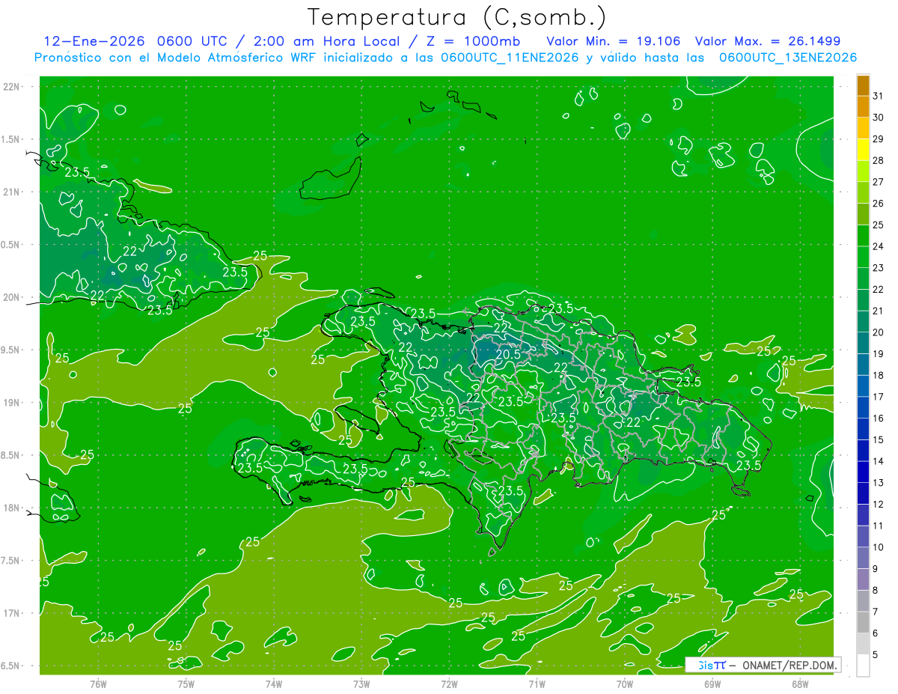Pick the dark blue swatch between 13 and 14
The height and width of the screenshot is (694, 898).
863,472
